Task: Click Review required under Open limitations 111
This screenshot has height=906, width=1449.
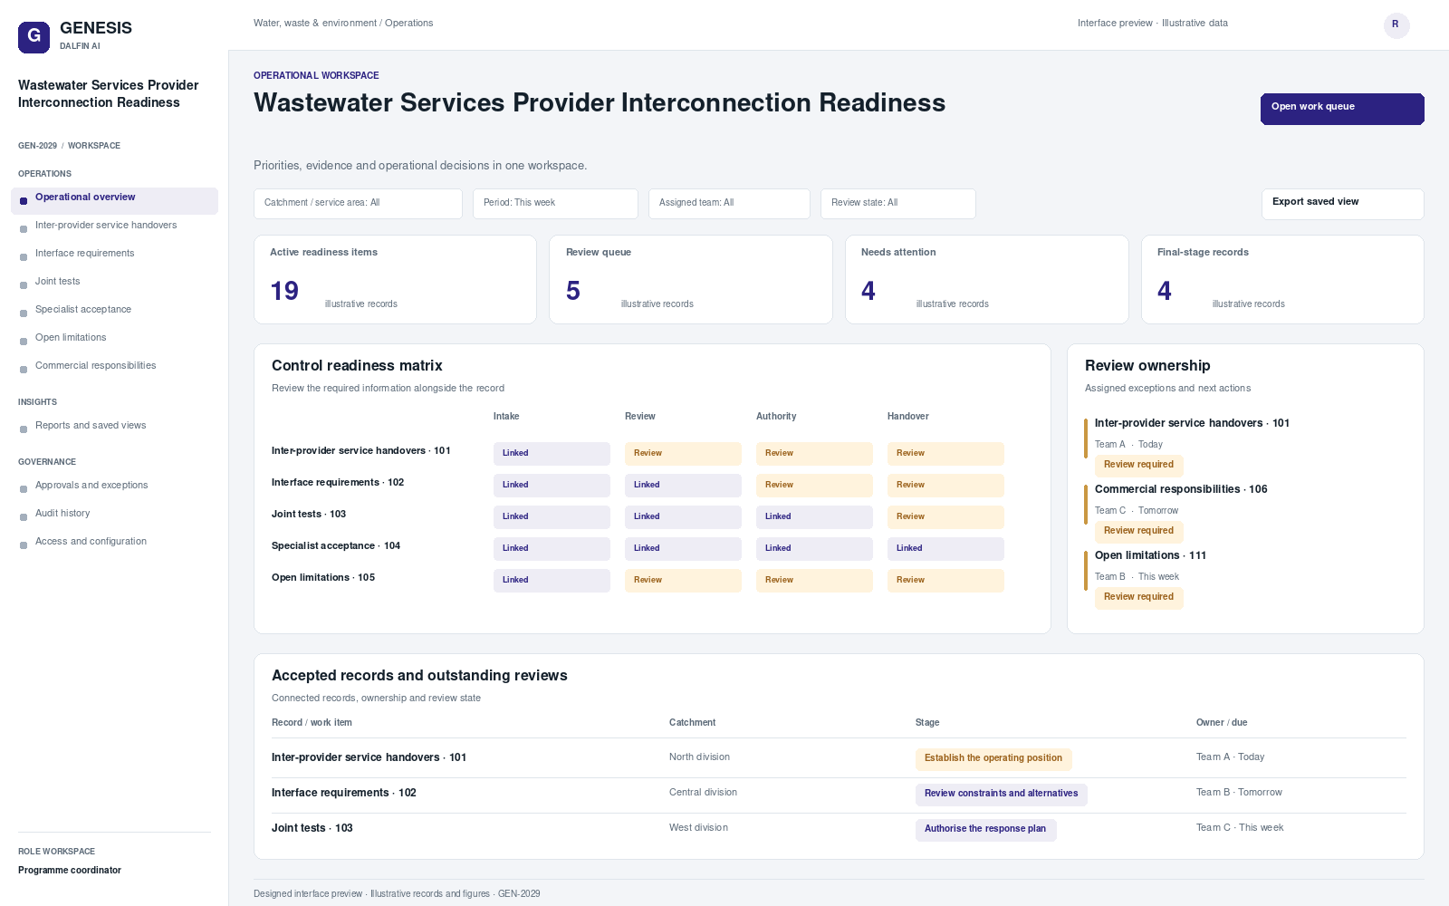Action: [x=1138, y=597]
